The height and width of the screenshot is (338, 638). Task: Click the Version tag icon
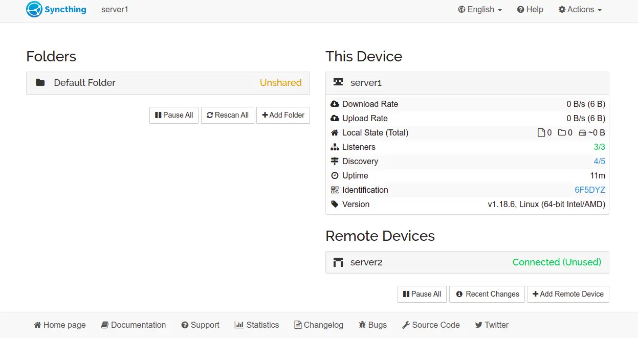point(335,204)
